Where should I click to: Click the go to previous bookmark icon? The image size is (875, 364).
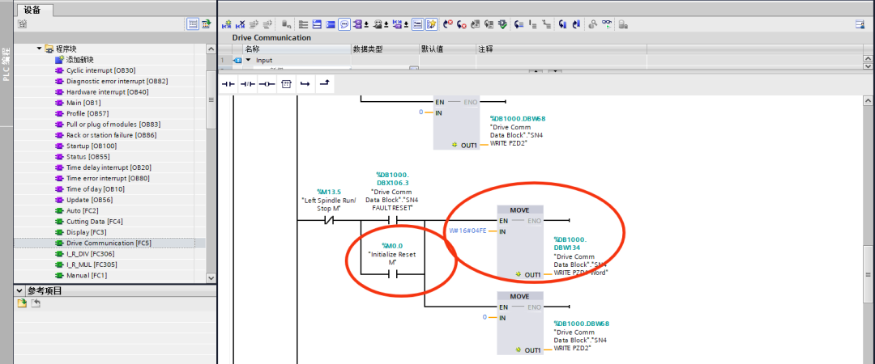tap(577, 24)
